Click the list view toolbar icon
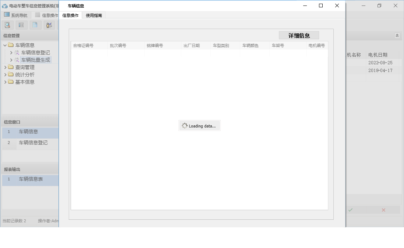This screenshot has height=248, width=404. click(21, 25)
